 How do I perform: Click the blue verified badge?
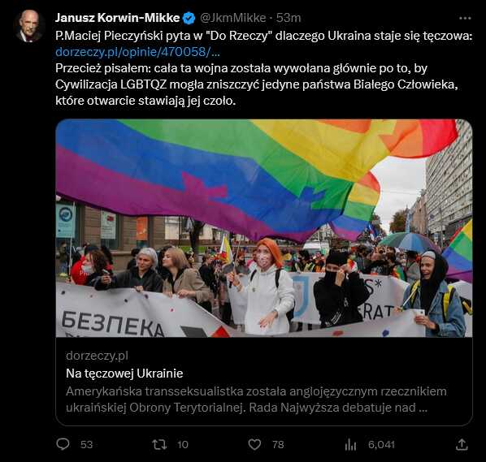point(189,19)
